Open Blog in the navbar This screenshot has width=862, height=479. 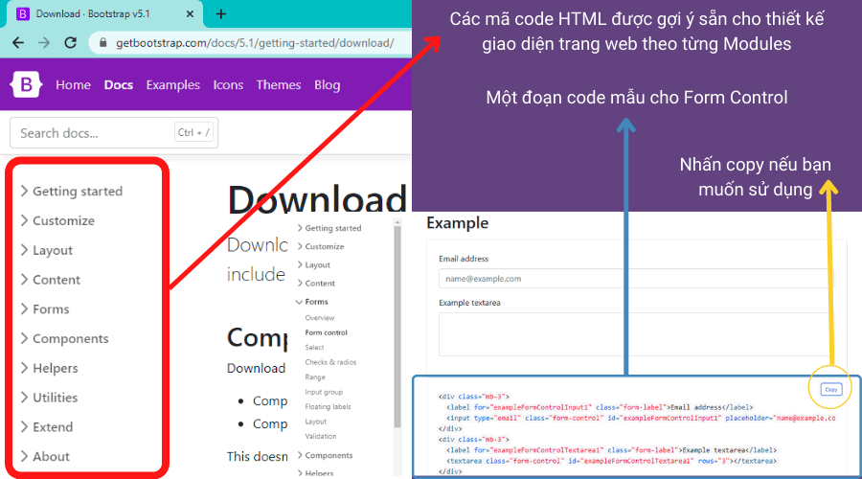coord(328,85)
